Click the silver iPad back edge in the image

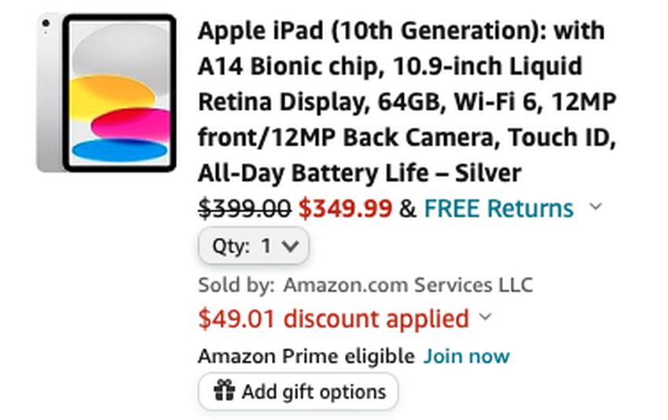point(49,93)
